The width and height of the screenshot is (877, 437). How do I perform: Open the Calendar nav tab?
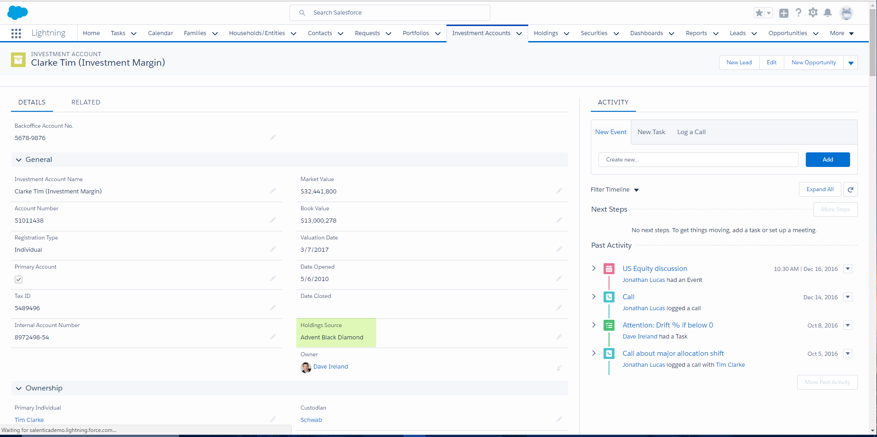point(161,33)
